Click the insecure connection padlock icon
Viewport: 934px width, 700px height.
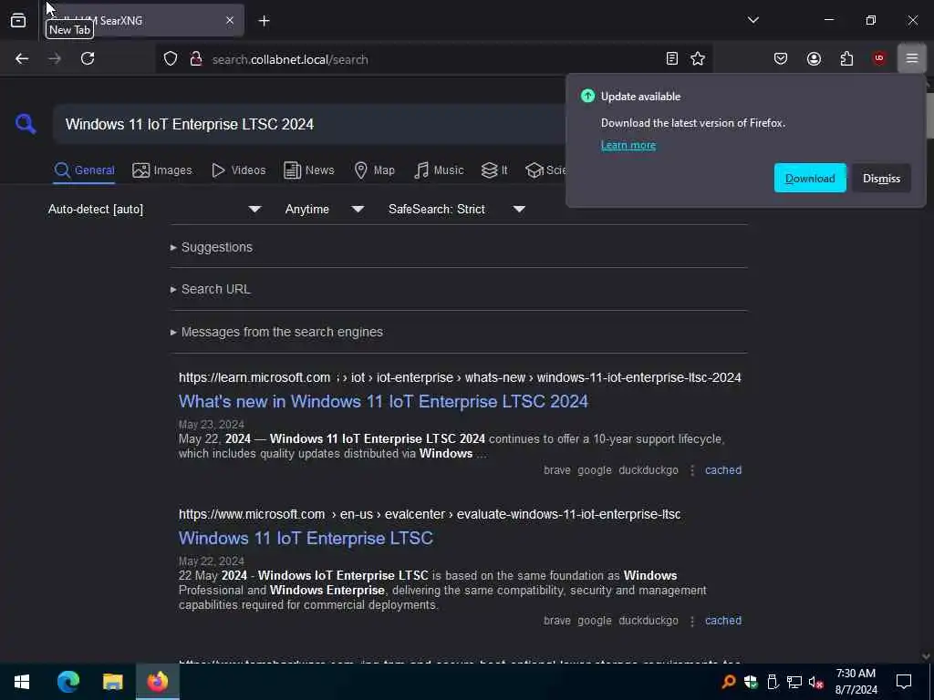[x=195, y=59]
